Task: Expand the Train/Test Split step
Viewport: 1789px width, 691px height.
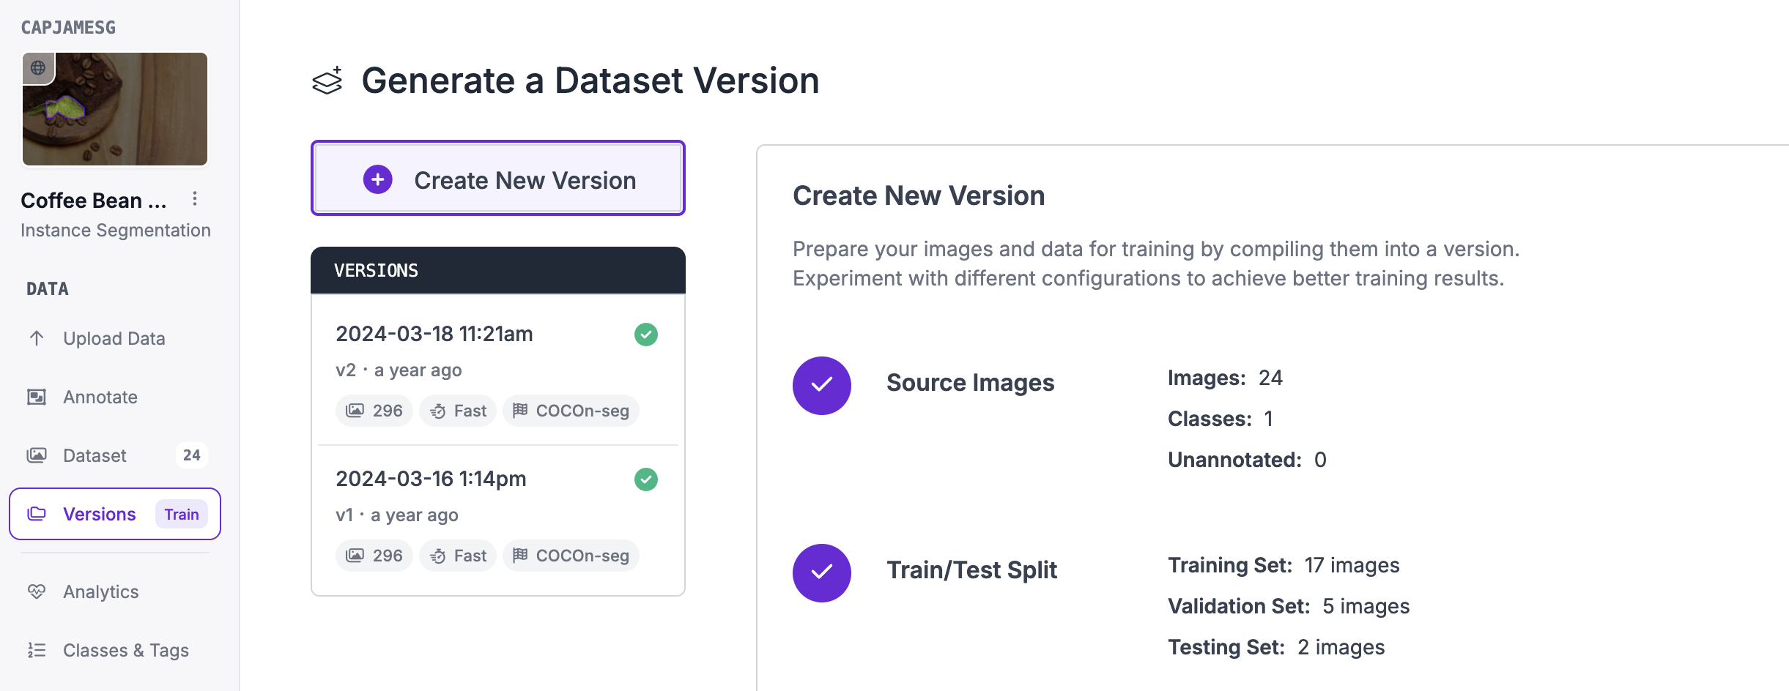Action: coord(971,570)
